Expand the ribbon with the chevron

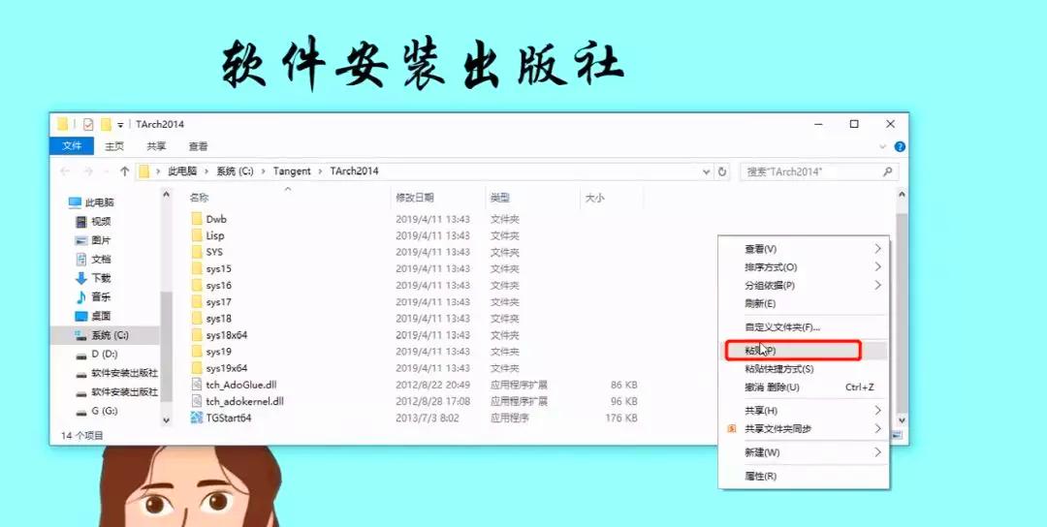click(x=883, y=146)
